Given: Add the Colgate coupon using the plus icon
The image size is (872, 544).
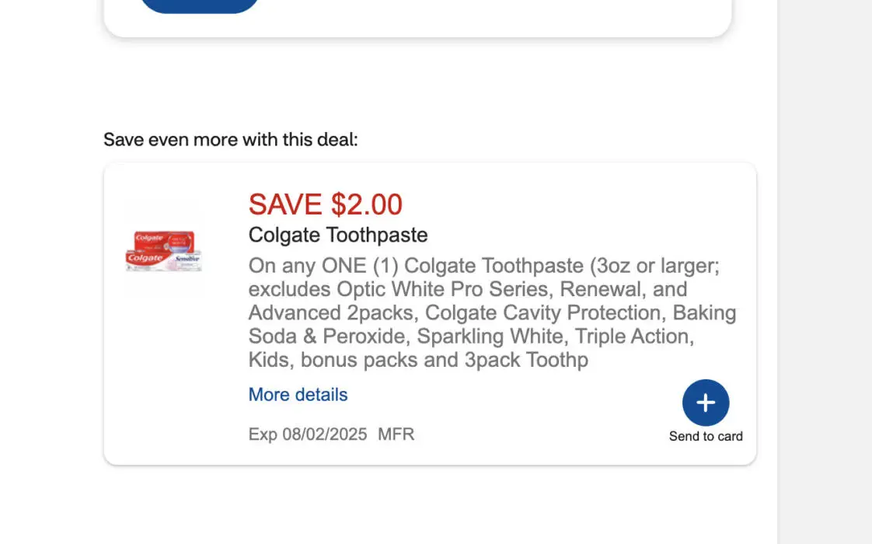Looking at the screenshot, I should [x=706, y=403].
